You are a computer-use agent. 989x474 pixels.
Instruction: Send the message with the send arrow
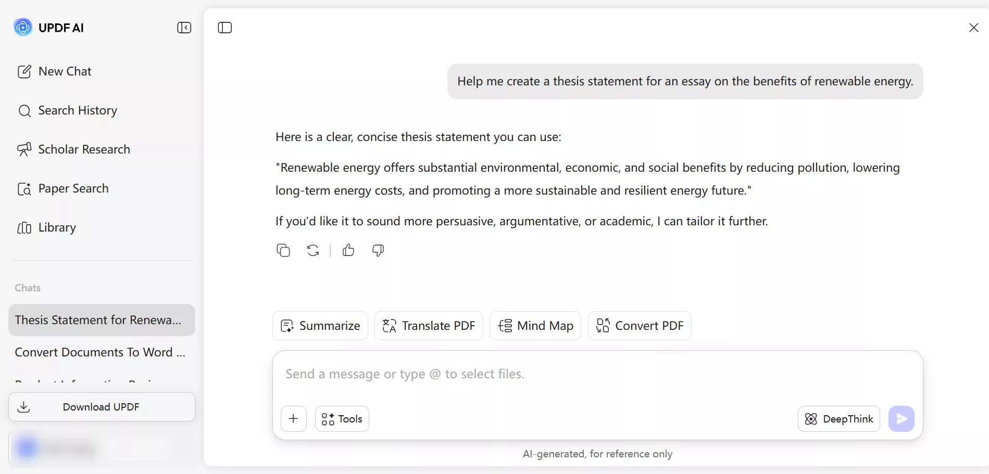pyautogui.click(x=902, y=419)
